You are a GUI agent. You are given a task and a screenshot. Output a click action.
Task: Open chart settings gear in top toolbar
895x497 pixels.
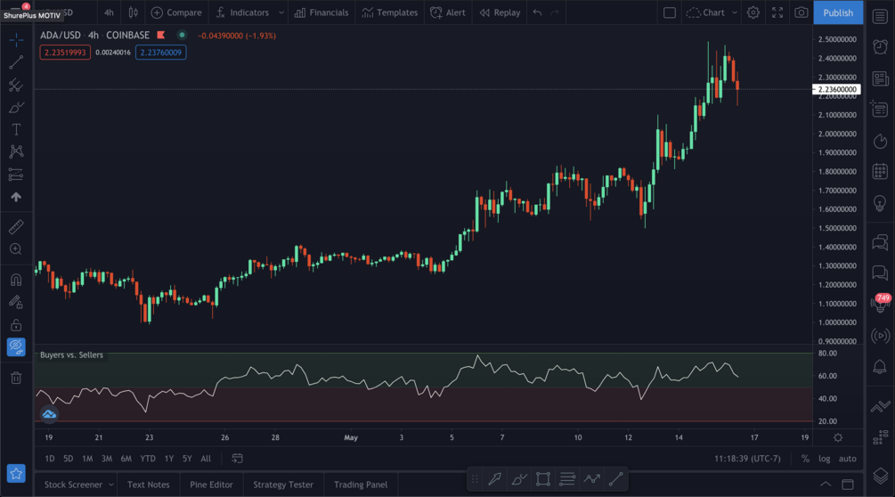pyautogui.click(x=753, y=12)
